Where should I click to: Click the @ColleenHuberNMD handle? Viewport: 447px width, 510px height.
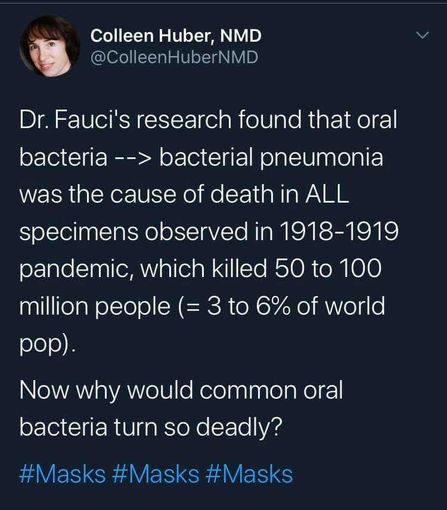tap(174, 58)
